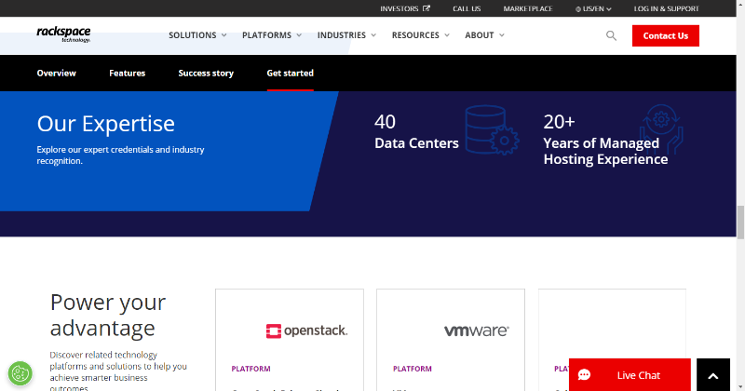Image resolution: width=745 pixels, height=391 pixels.
Task: Open the About navigation menu
Action: click(484, 35)
